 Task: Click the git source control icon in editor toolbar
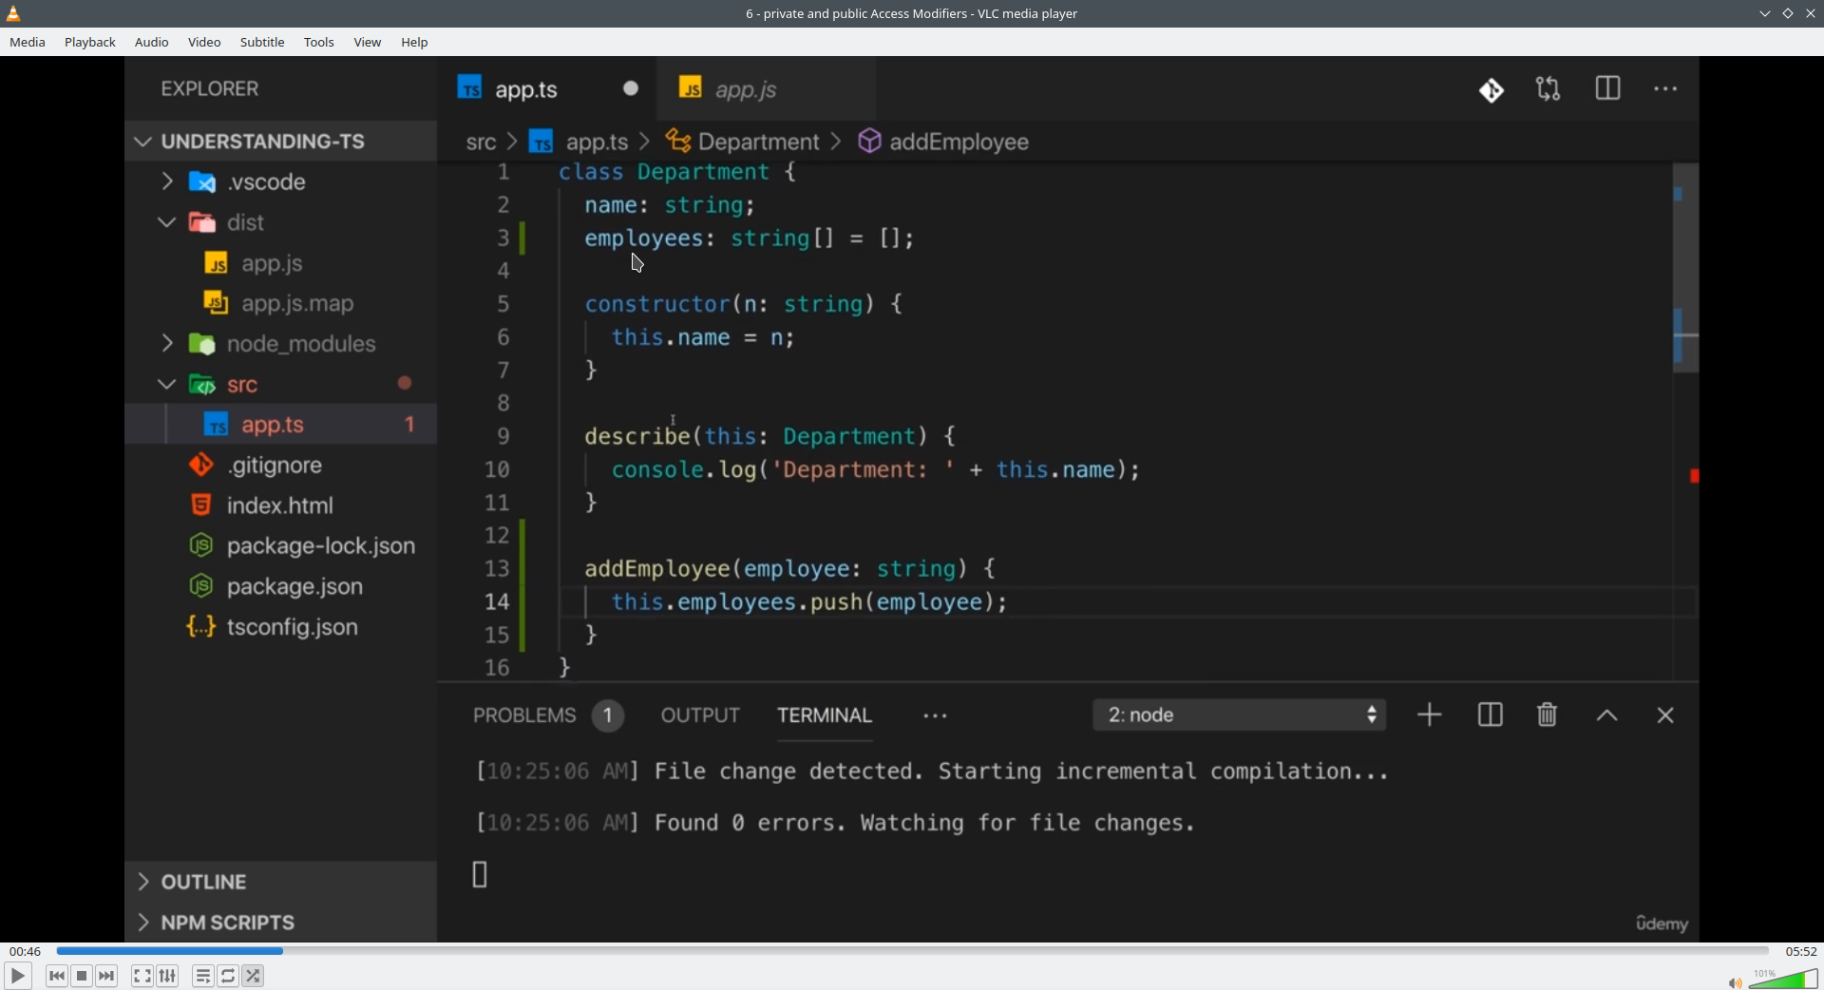(1491, 90)
